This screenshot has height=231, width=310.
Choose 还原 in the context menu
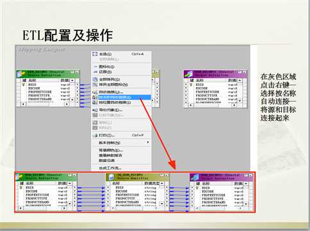click(x=121, y=72)
